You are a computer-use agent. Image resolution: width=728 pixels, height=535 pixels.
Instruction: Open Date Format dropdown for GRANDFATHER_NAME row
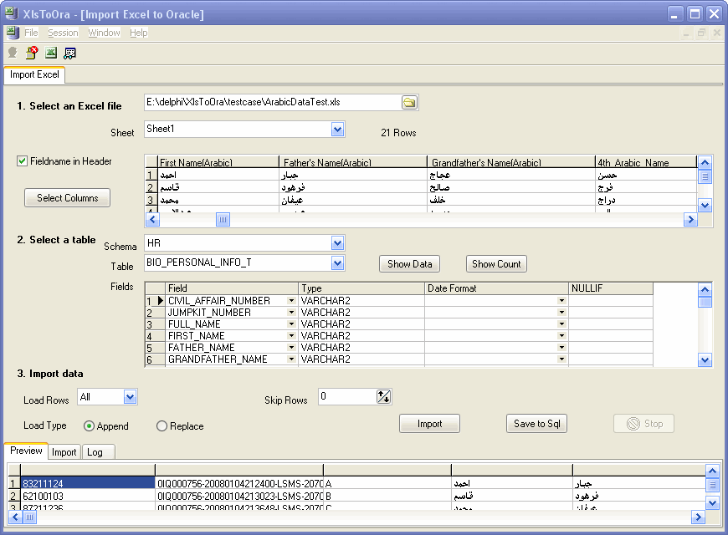(x=561, y=359)
